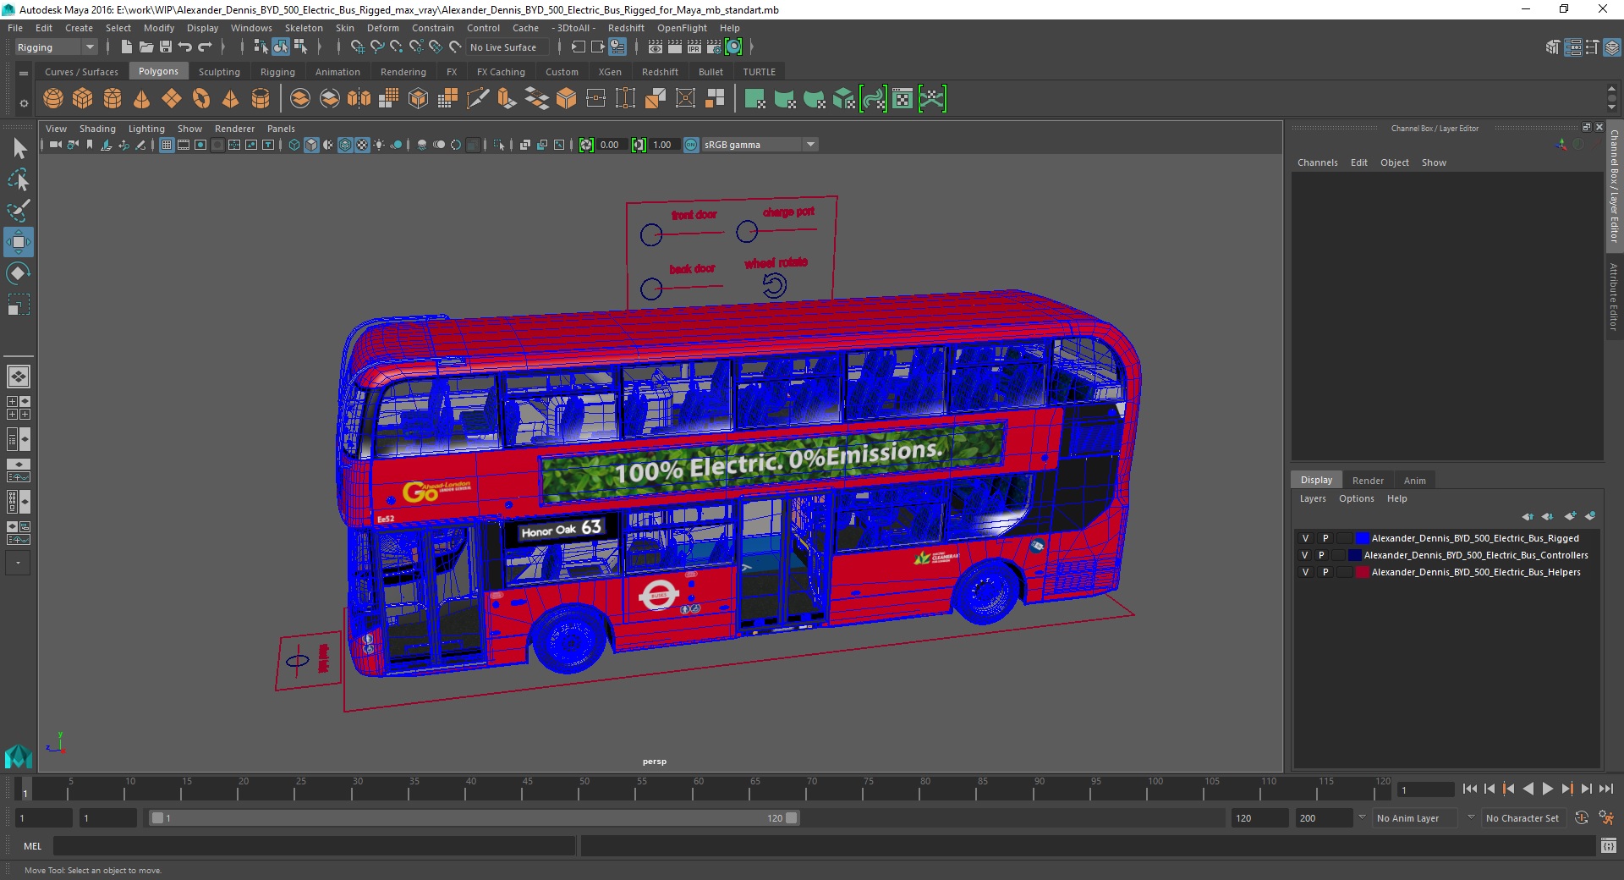Toggle visibility of the Bus_Rigged layer

pyautogui.click(x=1305, y=538)
